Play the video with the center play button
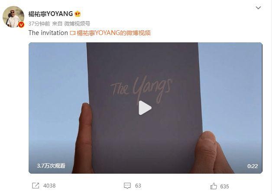272x194 pixels. 145,108
